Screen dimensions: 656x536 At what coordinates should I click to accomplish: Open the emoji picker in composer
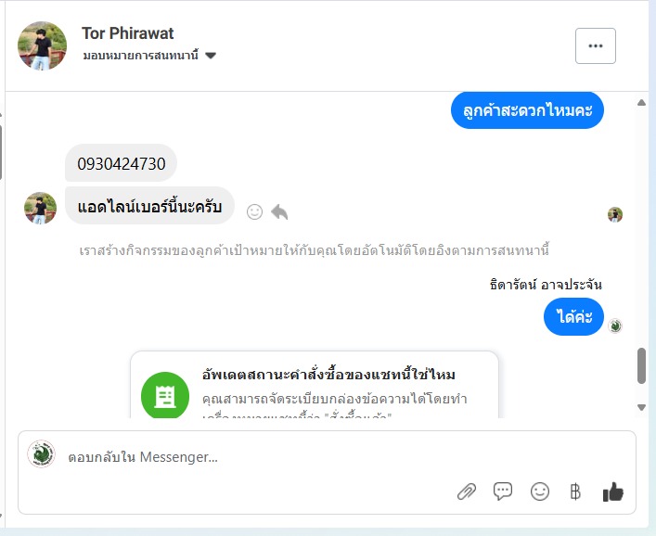tap(540, 492)
